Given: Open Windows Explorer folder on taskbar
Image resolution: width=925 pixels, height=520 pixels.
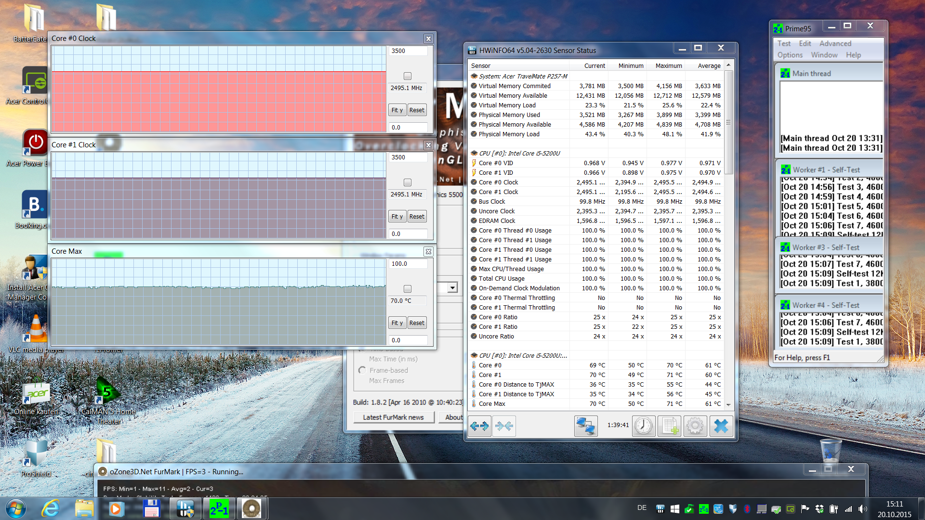Looking at the screenshot, I should click(84, 508).
